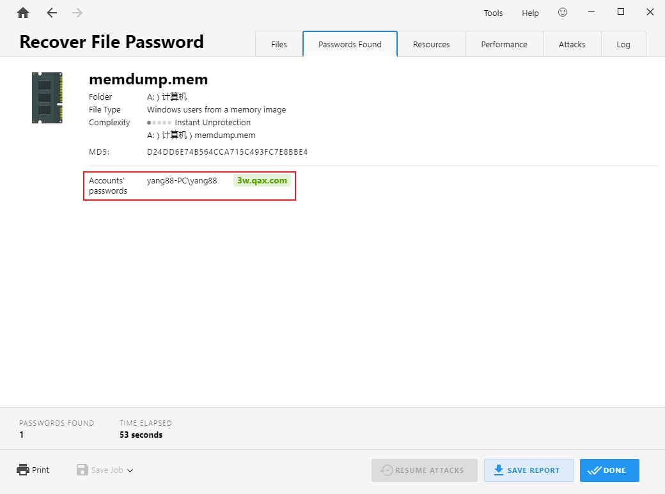Image resolution: width=665 pixels, height=494 pixels.
Task: Open the Attacks tab
Action: [x=572, y=44]
